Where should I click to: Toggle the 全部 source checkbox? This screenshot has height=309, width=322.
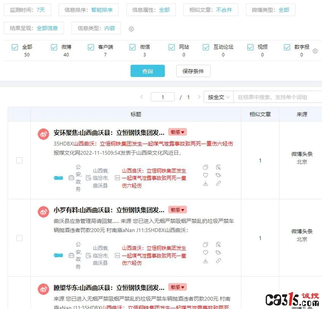[x=15, y=47]
